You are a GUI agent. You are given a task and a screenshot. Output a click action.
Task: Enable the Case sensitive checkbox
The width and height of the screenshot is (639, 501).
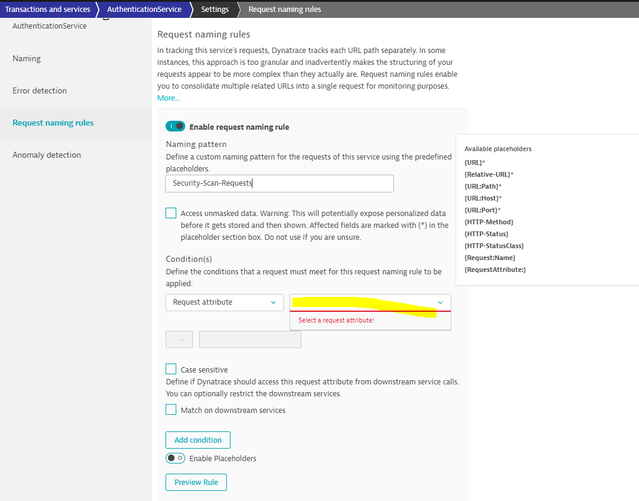pos(171,370)
